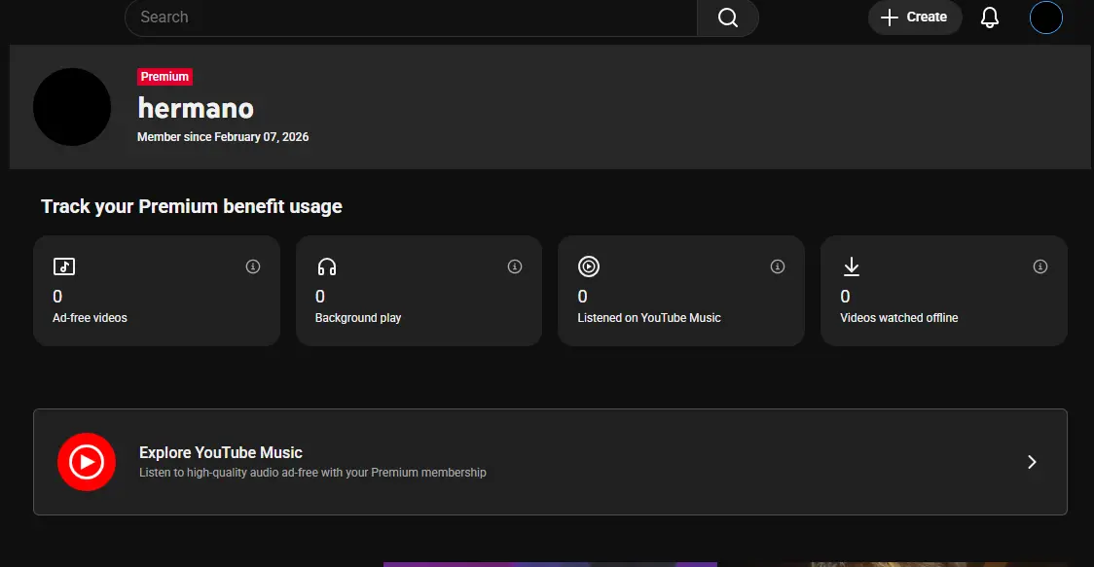This screenshot has width=1094, height=567.
Task: Focus the Search input field
Action: click(411, 18)
